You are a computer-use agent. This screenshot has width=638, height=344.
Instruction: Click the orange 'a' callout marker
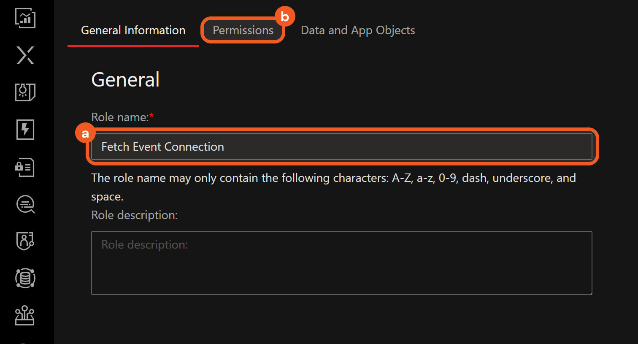(85, 134)
